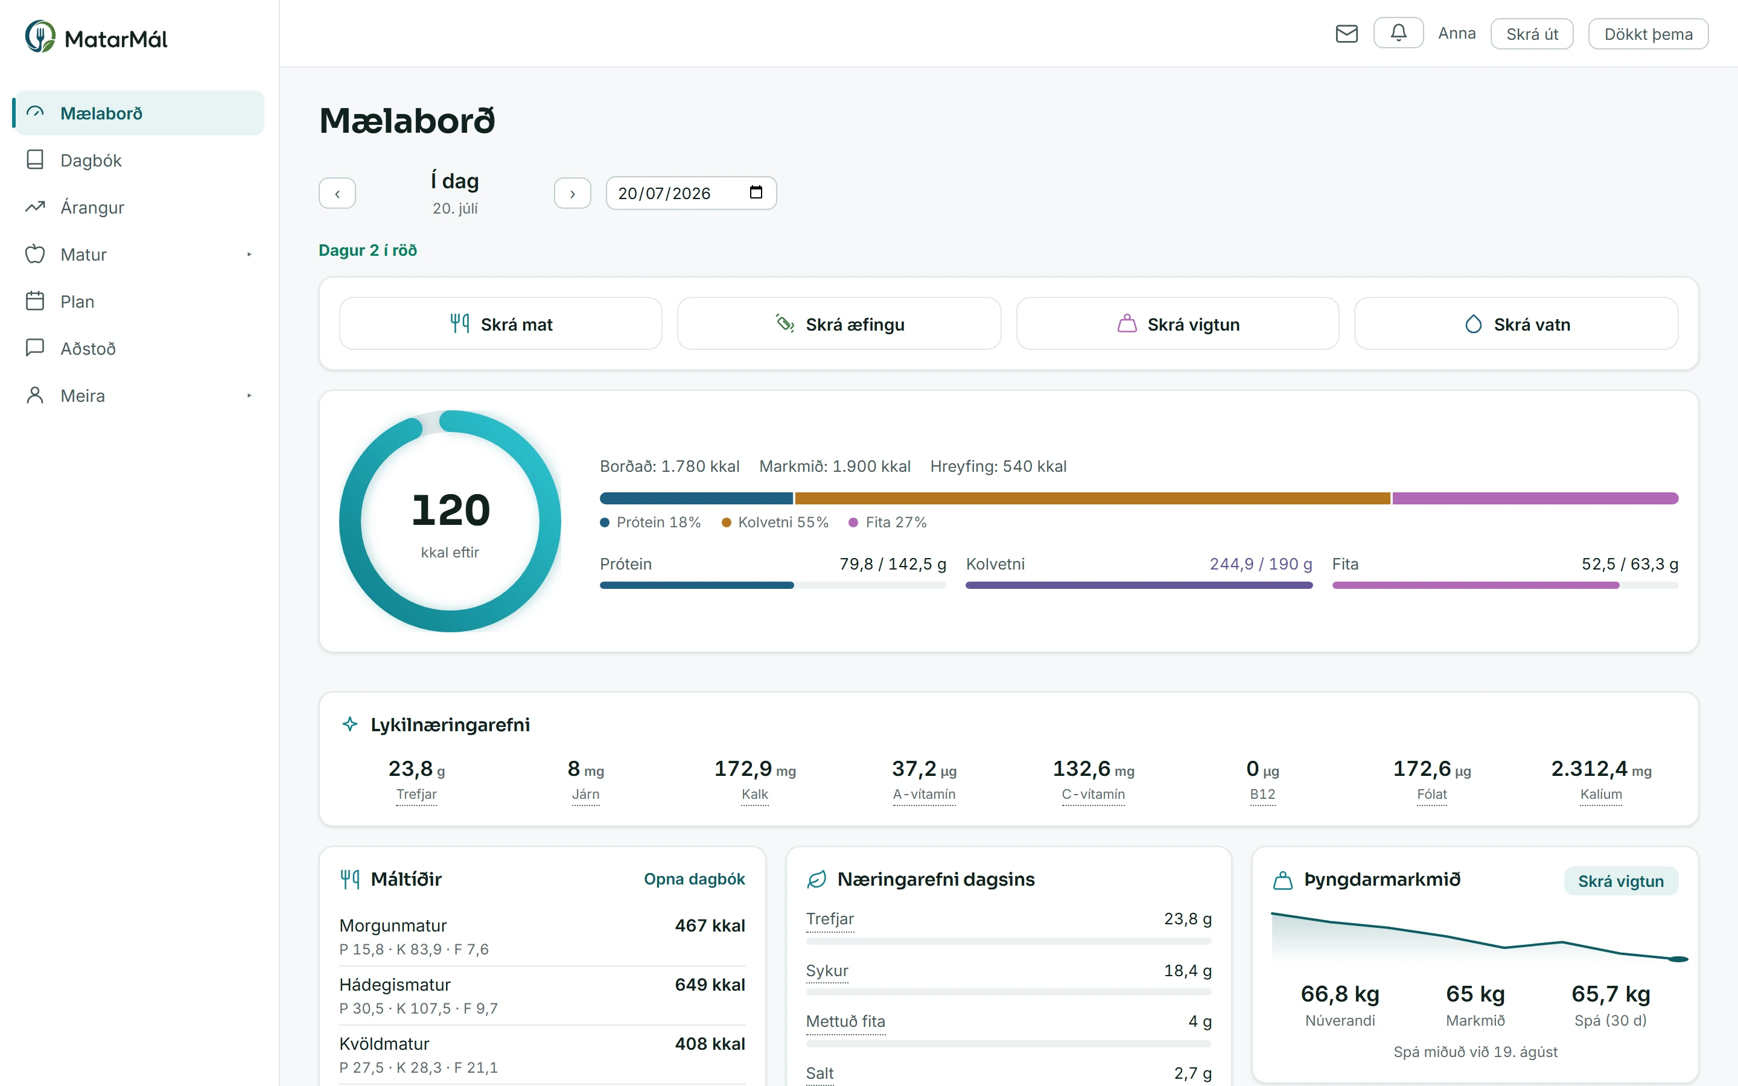Image resolution: width=1738 pixels, height=1086 pixels.
Task: Click the MatarMál logo icon
Action: (40, 37)
